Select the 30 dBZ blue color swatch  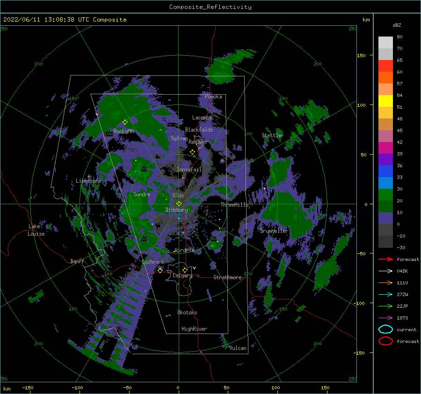point(385,183)
